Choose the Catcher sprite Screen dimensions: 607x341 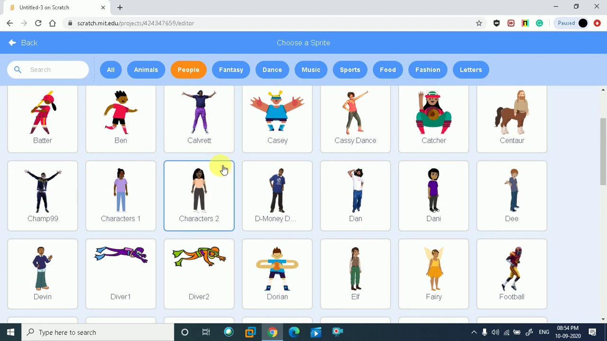433,118
